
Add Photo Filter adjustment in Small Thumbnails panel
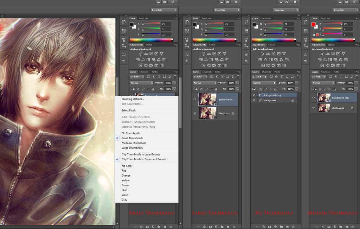[154, 60]
